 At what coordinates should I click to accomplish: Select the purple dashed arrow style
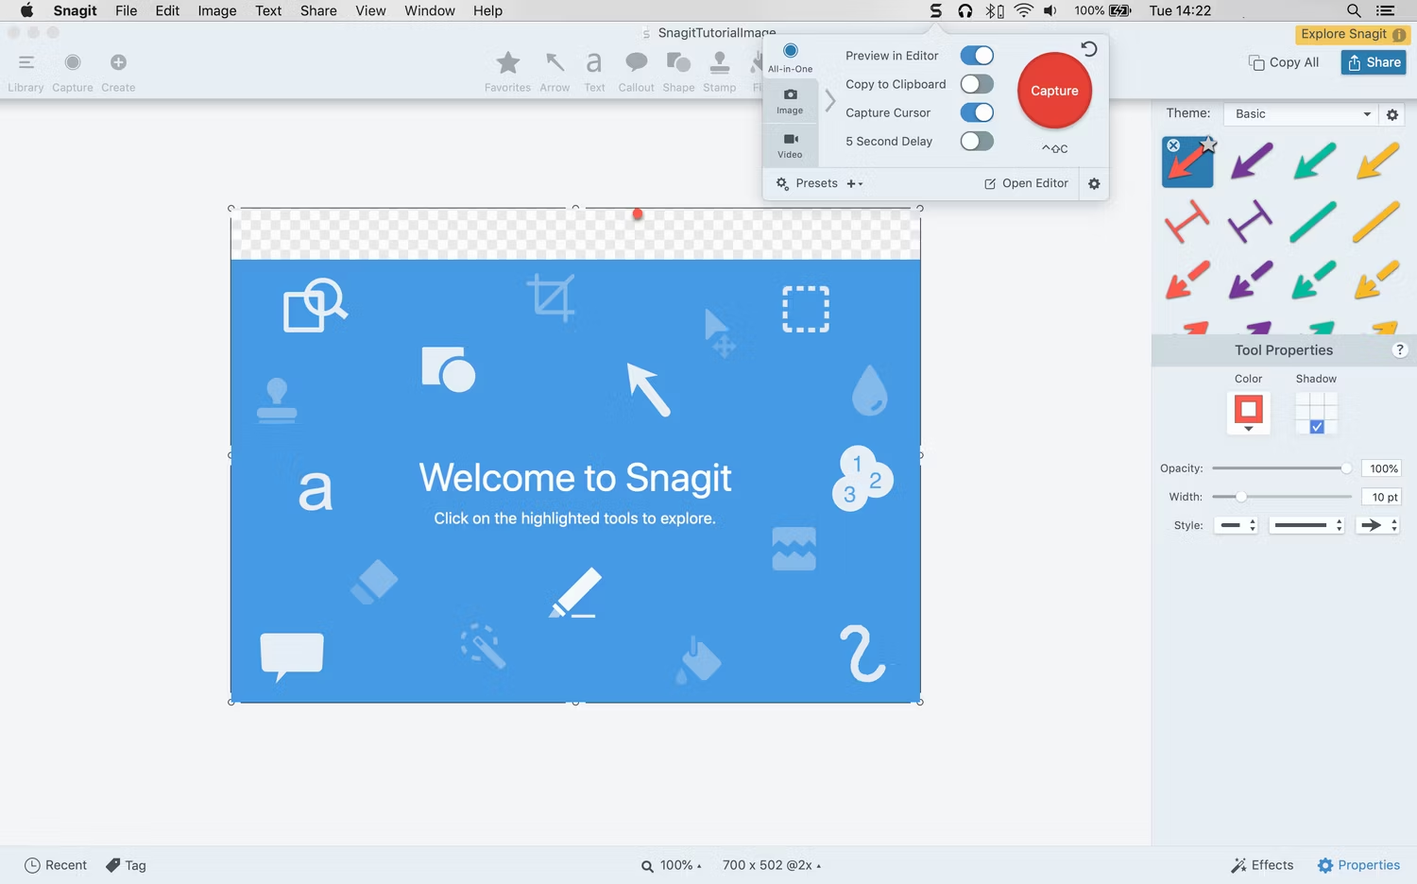click(1251, 280)
